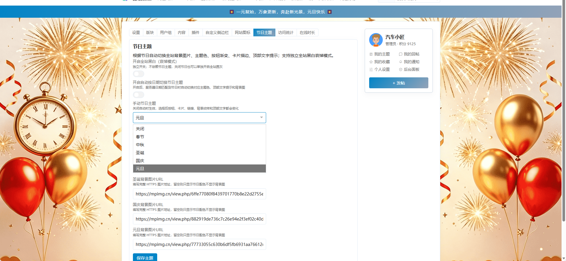This screenshot has height=261, width=566.
Task: Choose 春节 in the theme list
Action: tap(200, 137)
